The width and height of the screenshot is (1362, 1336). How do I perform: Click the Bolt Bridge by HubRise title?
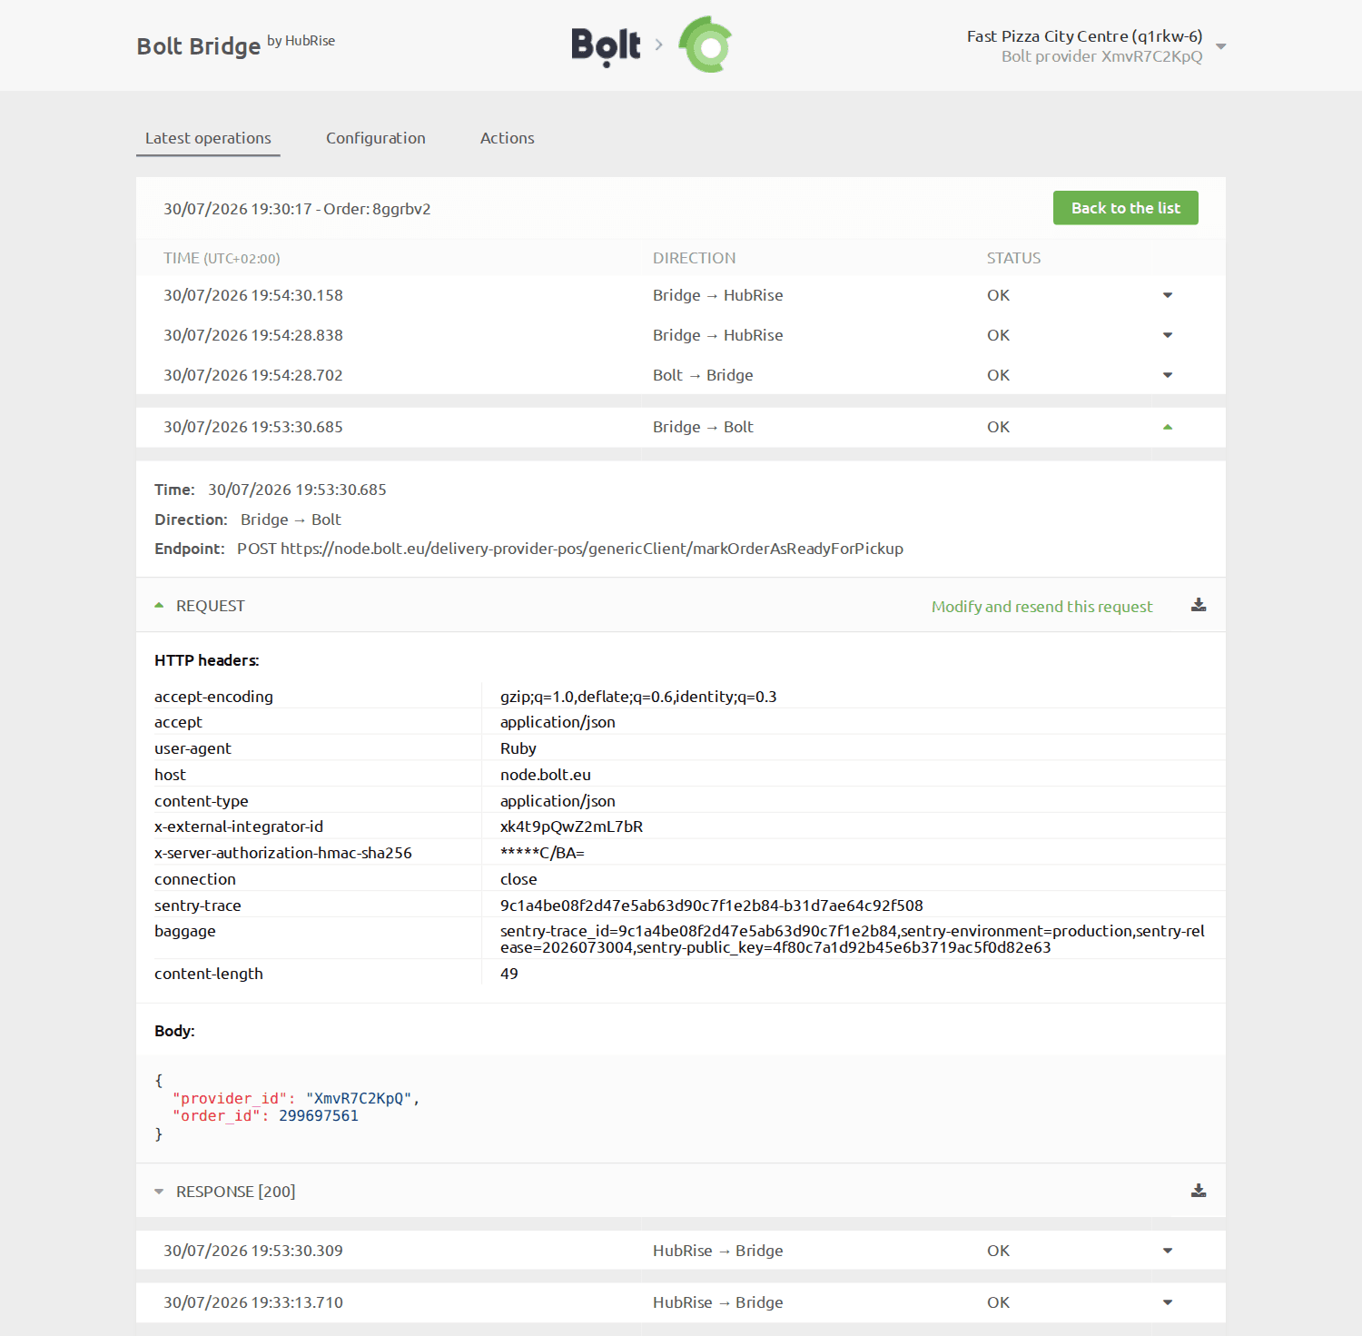pos(236,45)
